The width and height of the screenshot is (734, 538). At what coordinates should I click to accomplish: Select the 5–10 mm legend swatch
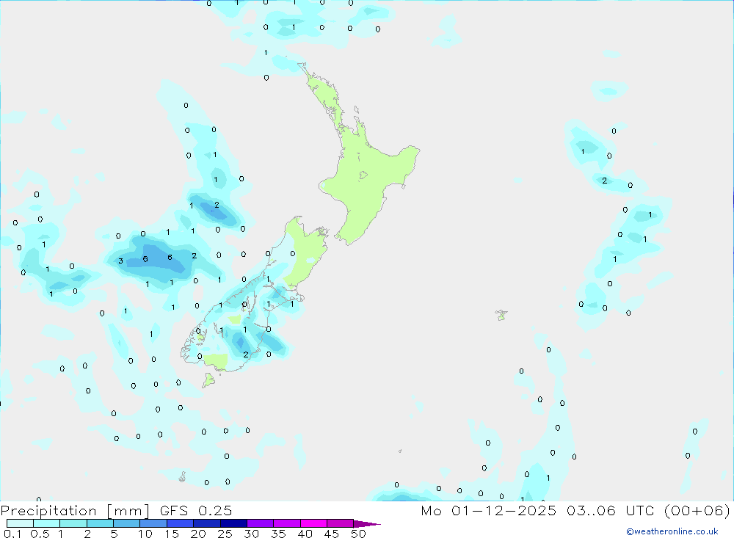(x=127, y=523)
